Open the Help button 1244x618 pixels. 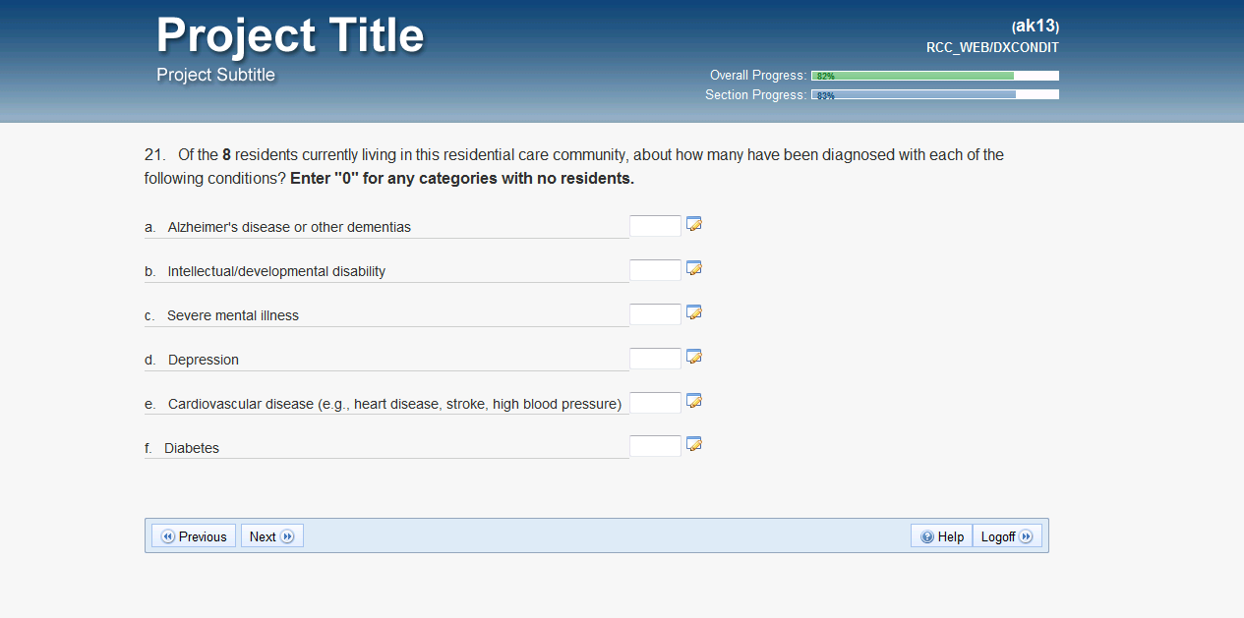coord(941,536)
